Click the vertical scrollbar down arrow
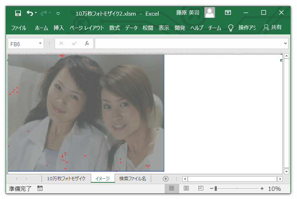 (x=286, y=172)
